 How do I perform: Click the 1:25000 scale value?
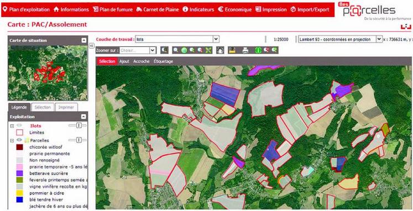point(281,39)
